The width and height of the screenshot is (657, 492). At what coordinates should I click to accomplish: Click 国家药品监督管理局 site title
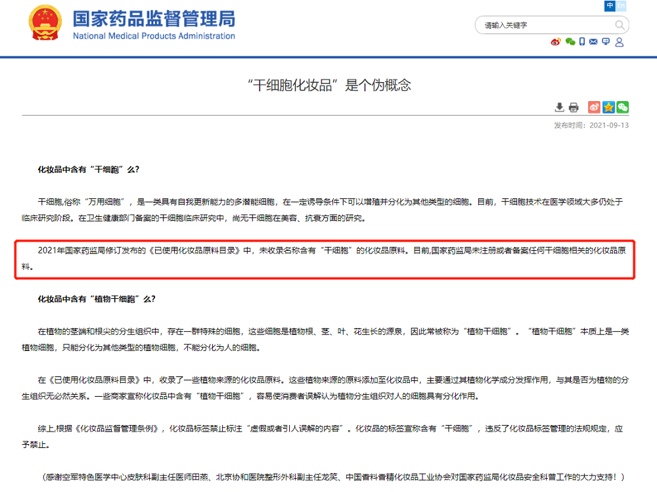(x=153, y=18)
